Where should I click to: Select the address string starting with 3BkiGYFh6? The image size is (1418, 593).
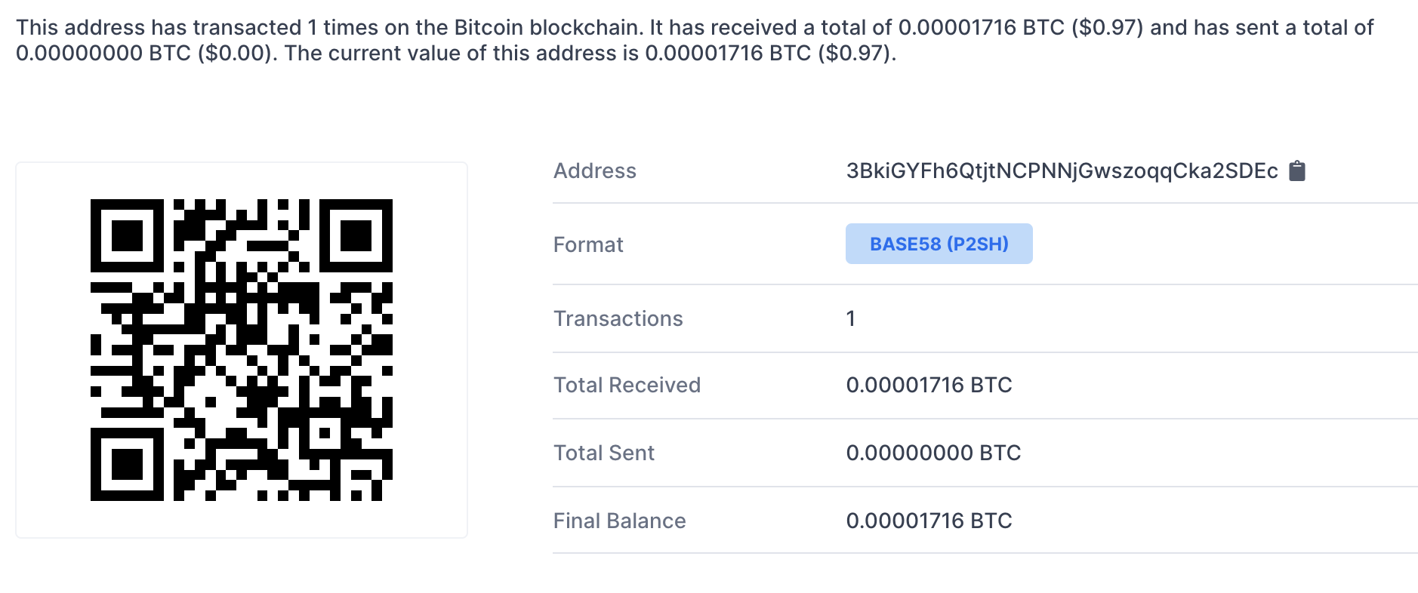[x=1061, y=171]
